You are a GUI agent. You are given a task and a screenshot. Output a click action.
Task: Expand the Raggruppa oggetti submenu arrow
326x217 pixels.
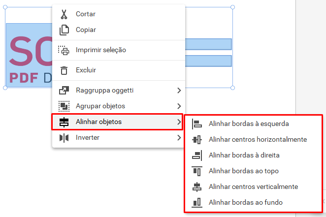pyautogui.click(x=179, y=91)
